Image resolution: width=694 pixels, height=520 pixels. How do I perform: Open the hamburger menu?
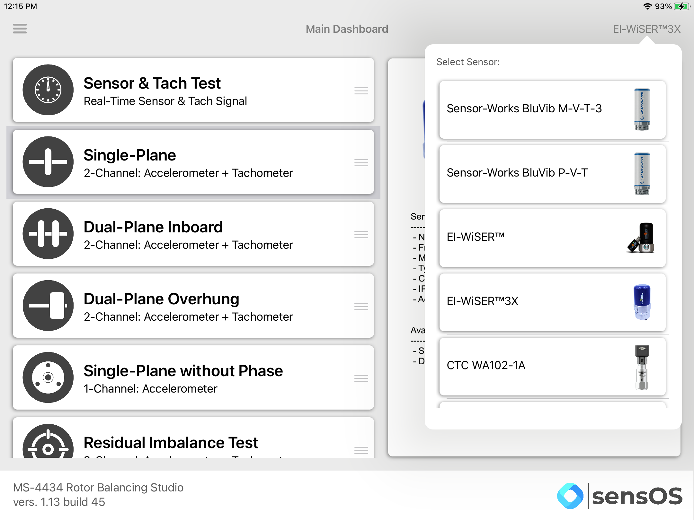[x=20, y=29]
